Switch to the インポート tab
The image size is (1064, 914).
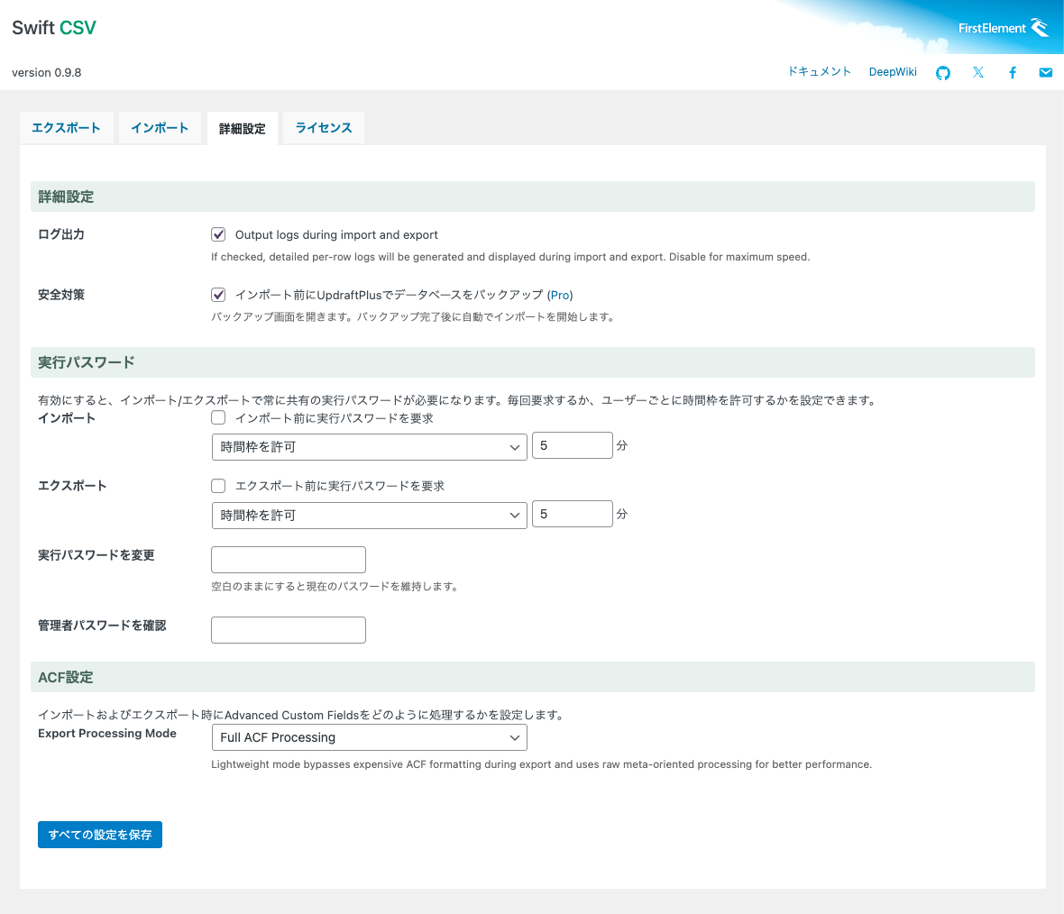coord(160,128)
